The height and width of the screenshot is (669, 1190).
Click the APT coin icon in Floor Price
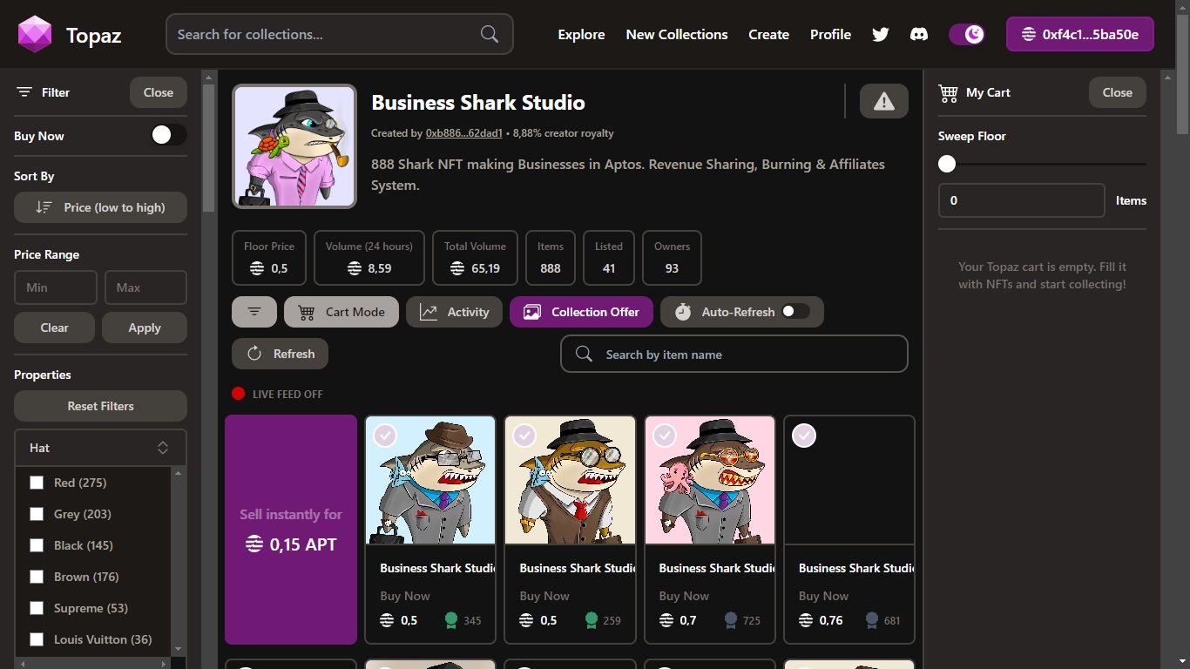pyautogui.click(x=256, y=268)
